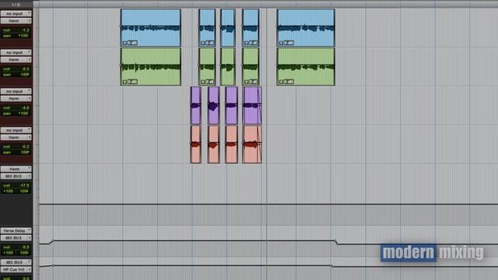
Task: Open input selector on track with vol -0.3
Action: point(16,52)
